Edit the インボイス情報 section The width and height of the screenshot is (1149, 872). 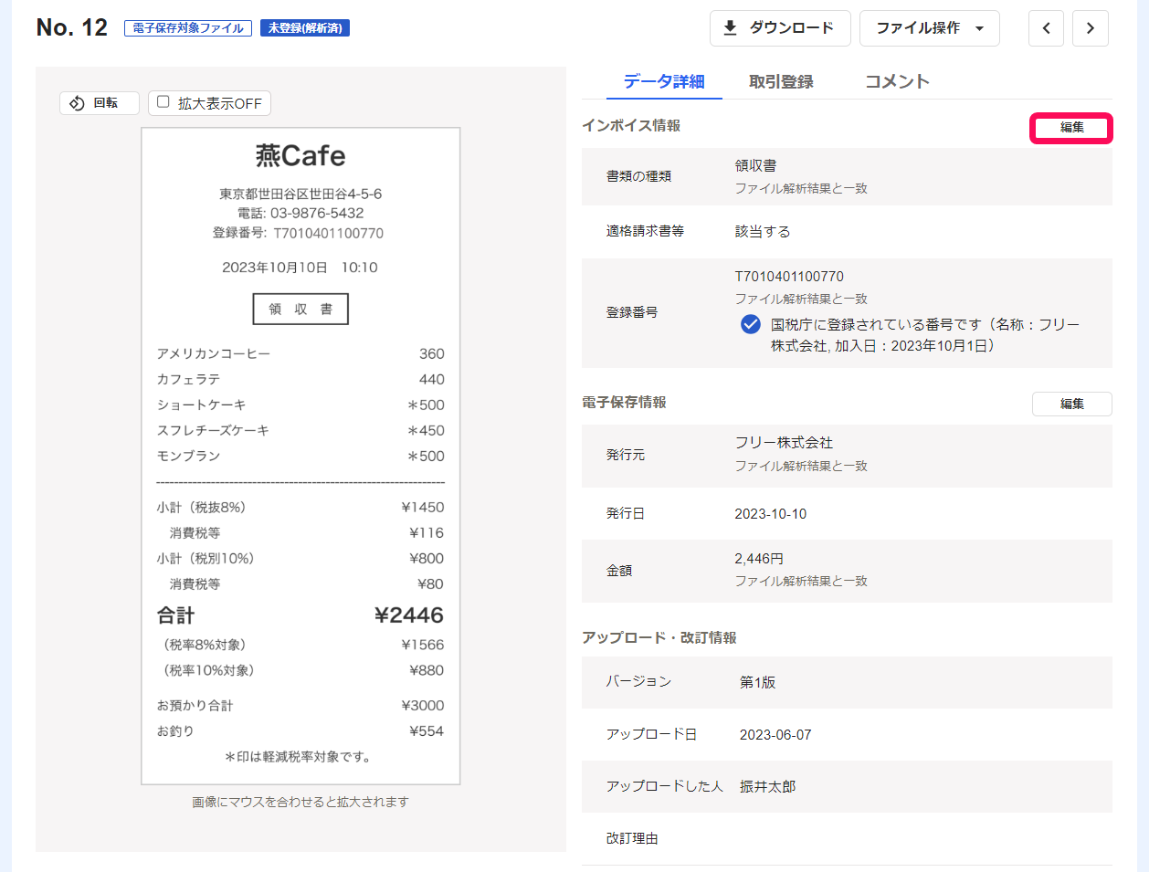click(1071, 128)
